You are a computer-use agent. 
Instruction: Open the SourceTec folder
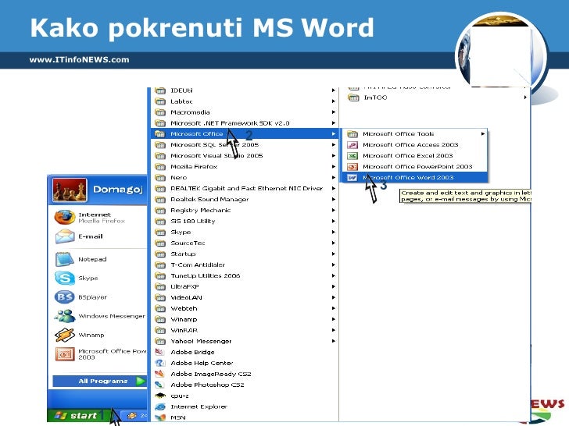coord(245,243)
